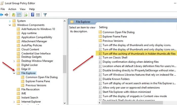The height and width of the screenshot is (105, 177).
Task: Click policy icon beside Disable Known Folders
Action: click(x=100, y=79)
